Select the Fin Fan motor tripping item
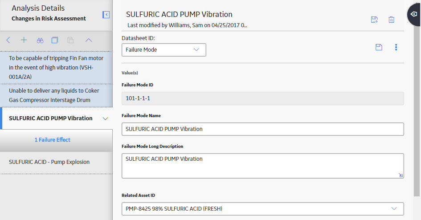The width and height of the screenshot is (421, 220). point(57,68)
